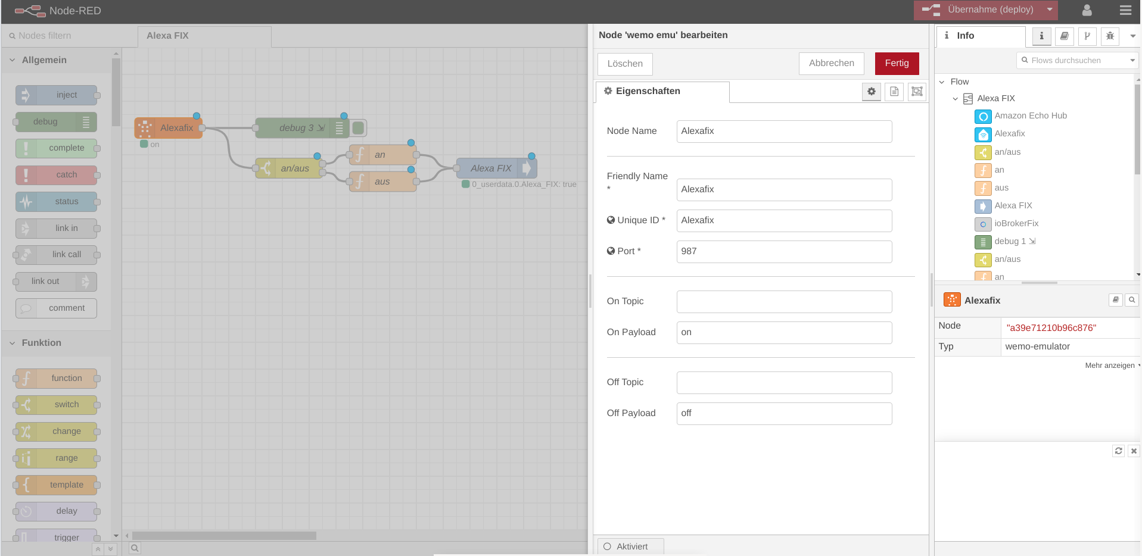Click the Node-RED logo
Image resolution: width=1142 pixels, height=556 pixels.
point(58,11)
